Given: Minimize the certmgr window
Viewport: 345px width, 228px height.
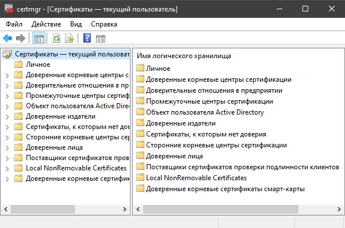Looking at the screenshot, I should (x=279, y=9).
